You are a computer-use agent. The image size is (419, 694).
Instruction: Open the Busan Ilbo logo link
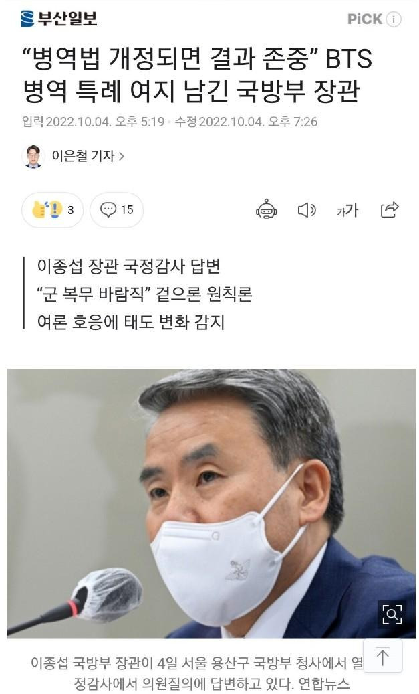[x=59, y=19]
